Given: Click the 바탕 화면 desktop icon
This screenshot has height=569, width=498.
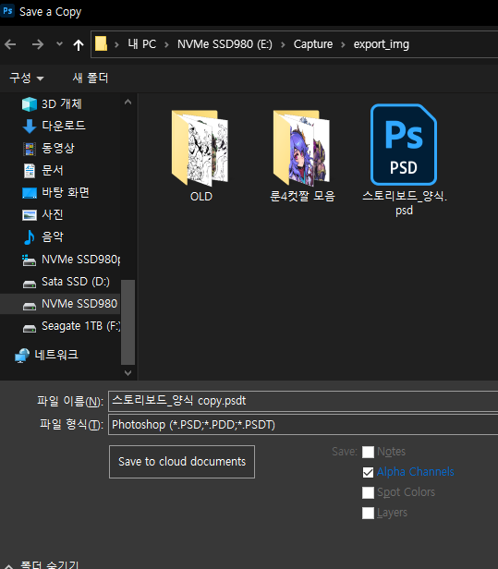Looking at the screenshot, I should point(30,193).
